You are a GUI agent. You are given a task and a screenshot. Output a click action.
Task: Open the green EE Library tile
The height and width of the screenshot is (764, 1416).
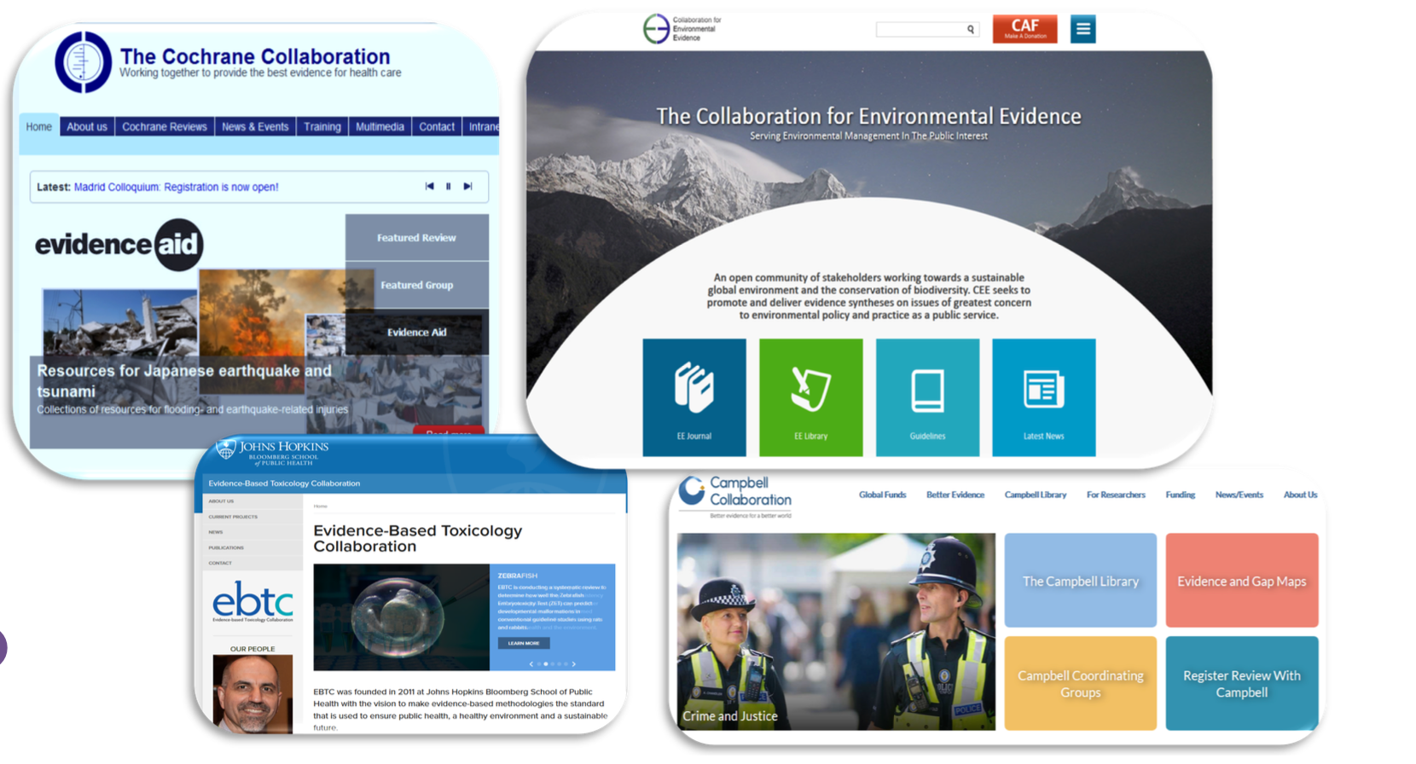[x=810, y=397]
